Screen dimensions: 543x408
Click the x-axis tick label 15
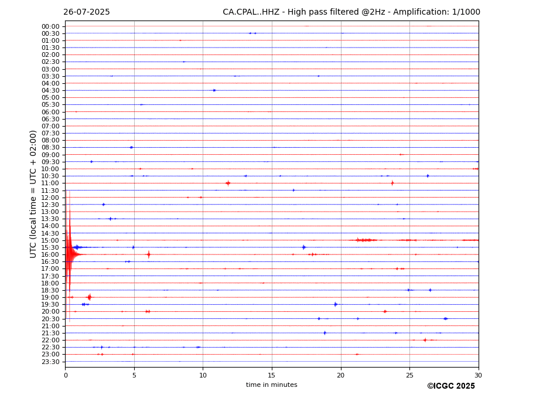[x=272, y=375]
